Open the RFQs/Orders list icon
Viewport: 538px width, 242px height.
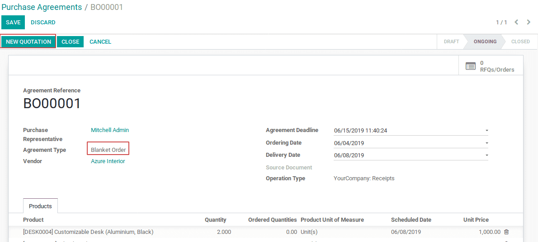click(x=470, y=66)
